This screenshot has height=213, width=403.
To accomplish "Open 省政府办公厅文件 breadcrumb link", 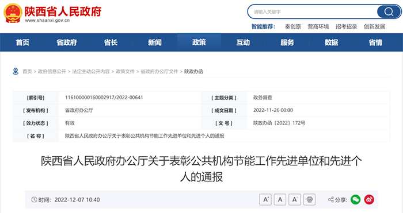I will coord(159,72).
